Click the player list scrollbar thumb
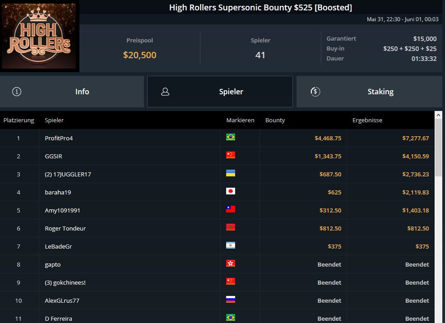This screenshot has width=445, height=323. click(439, 148)
